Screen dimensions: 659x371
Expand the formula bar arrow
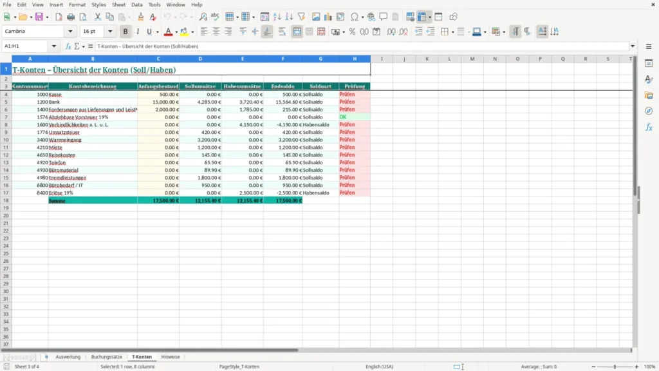tap(633, 46)
